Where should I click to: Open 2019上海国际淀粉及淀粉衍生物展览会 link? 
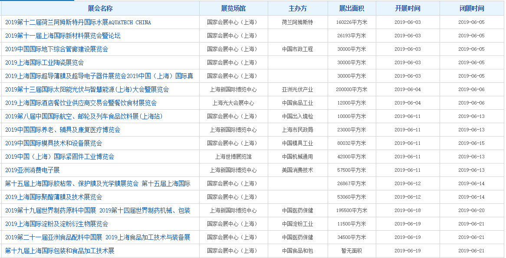57,224
